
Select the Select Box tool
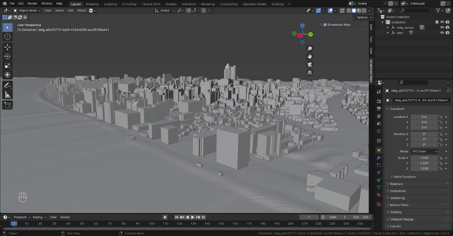pos(7,27)
